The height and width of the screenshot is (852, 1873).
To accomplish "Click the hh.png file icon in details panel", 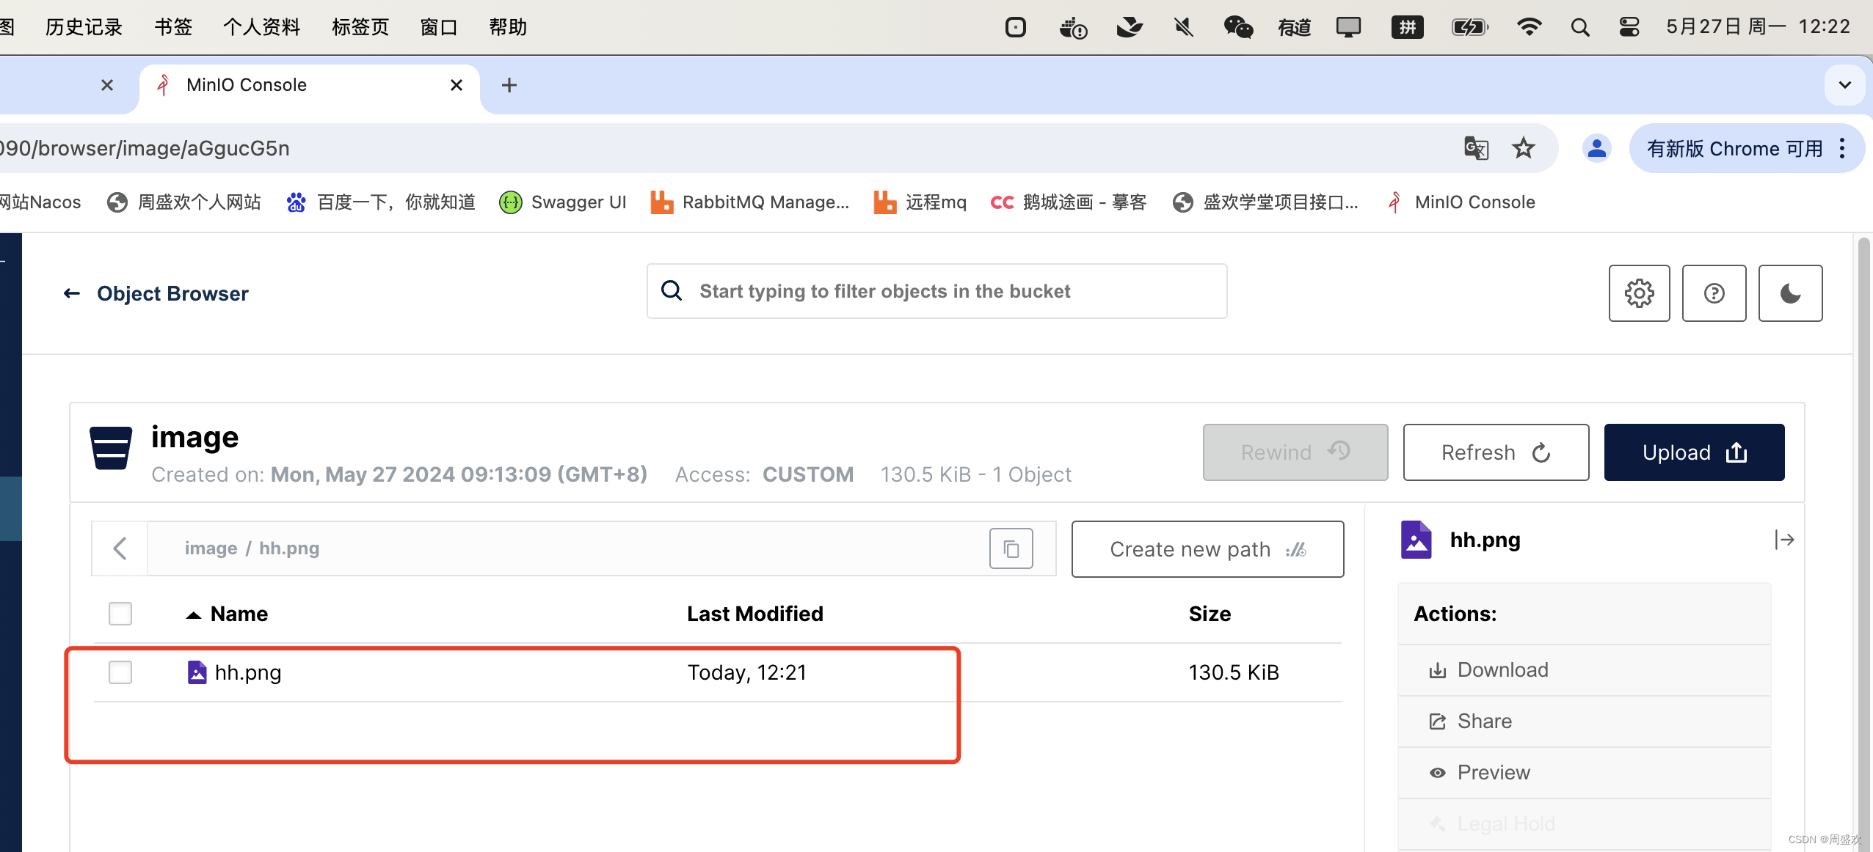I will click(1416, 540).
